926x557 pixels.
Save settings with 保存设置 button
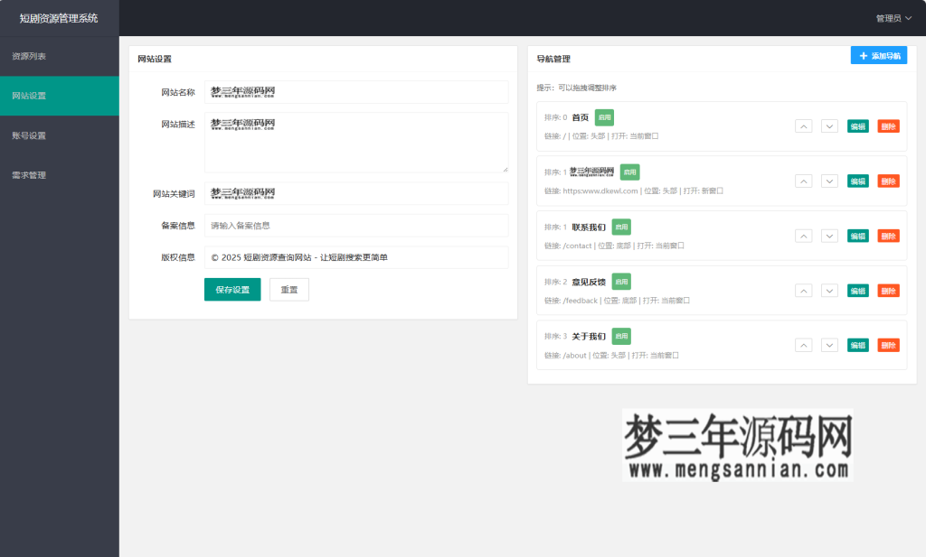point(232,290)
